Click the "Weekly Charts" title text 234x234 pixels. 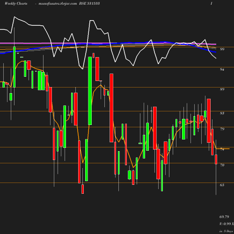click(16, 4)
